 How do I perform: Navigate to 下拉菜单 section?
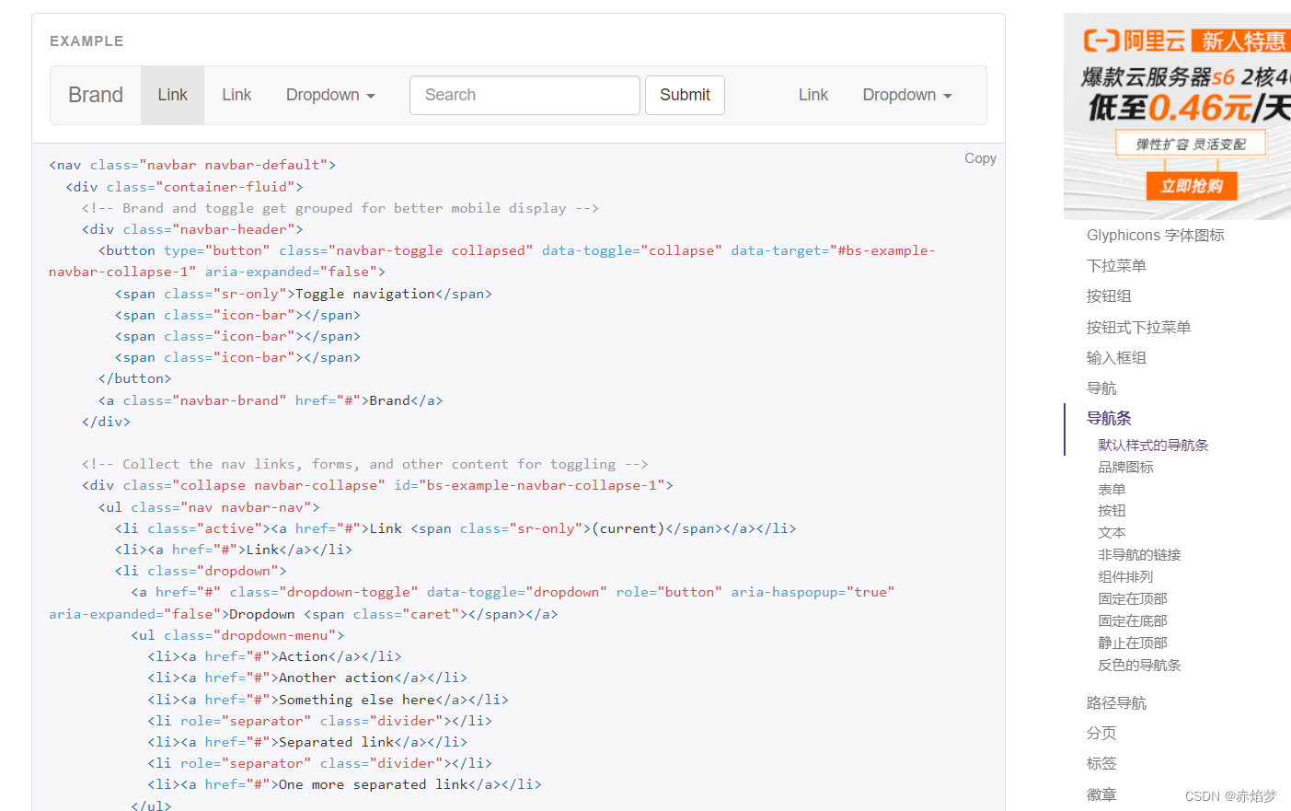[1116, 266]
